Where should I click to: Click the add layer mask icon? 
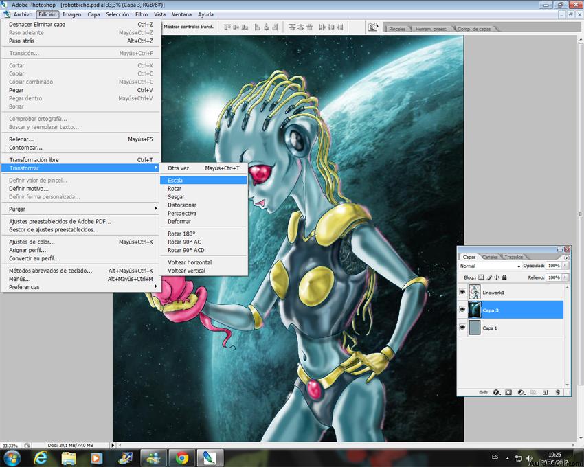pos(508,392)
